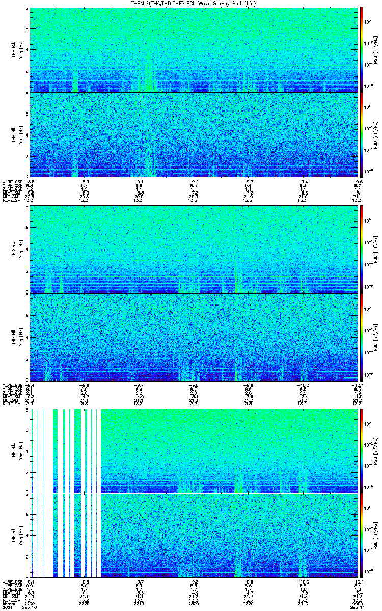
Task: Click the R_RE_SM label under the THA panels
Action: click(x=11, y=200)
